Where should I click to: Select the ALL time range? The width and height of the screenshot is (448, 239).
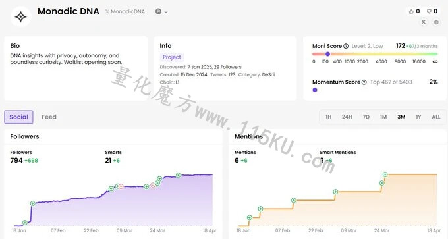436,117
